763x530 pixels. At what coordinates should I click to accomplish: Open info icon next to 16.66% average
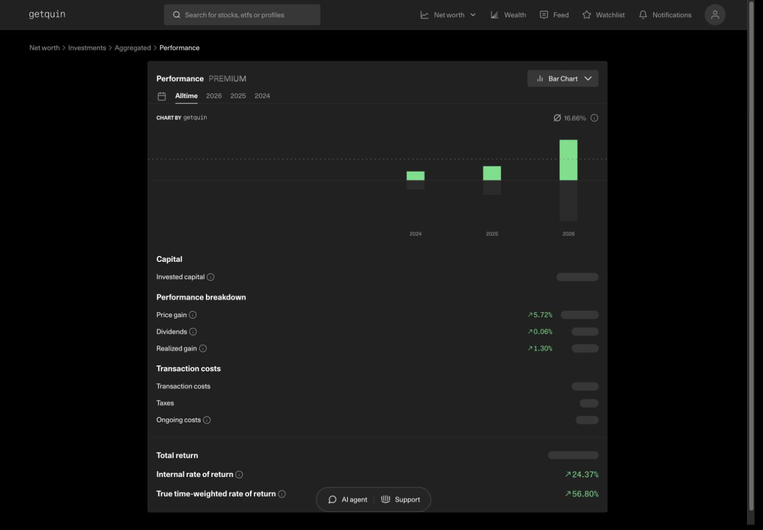tap(595, 118)
